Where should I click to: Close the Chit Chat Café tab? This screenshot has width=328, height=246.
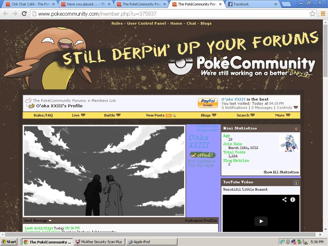pyautogui.click(x=53, y=4)
